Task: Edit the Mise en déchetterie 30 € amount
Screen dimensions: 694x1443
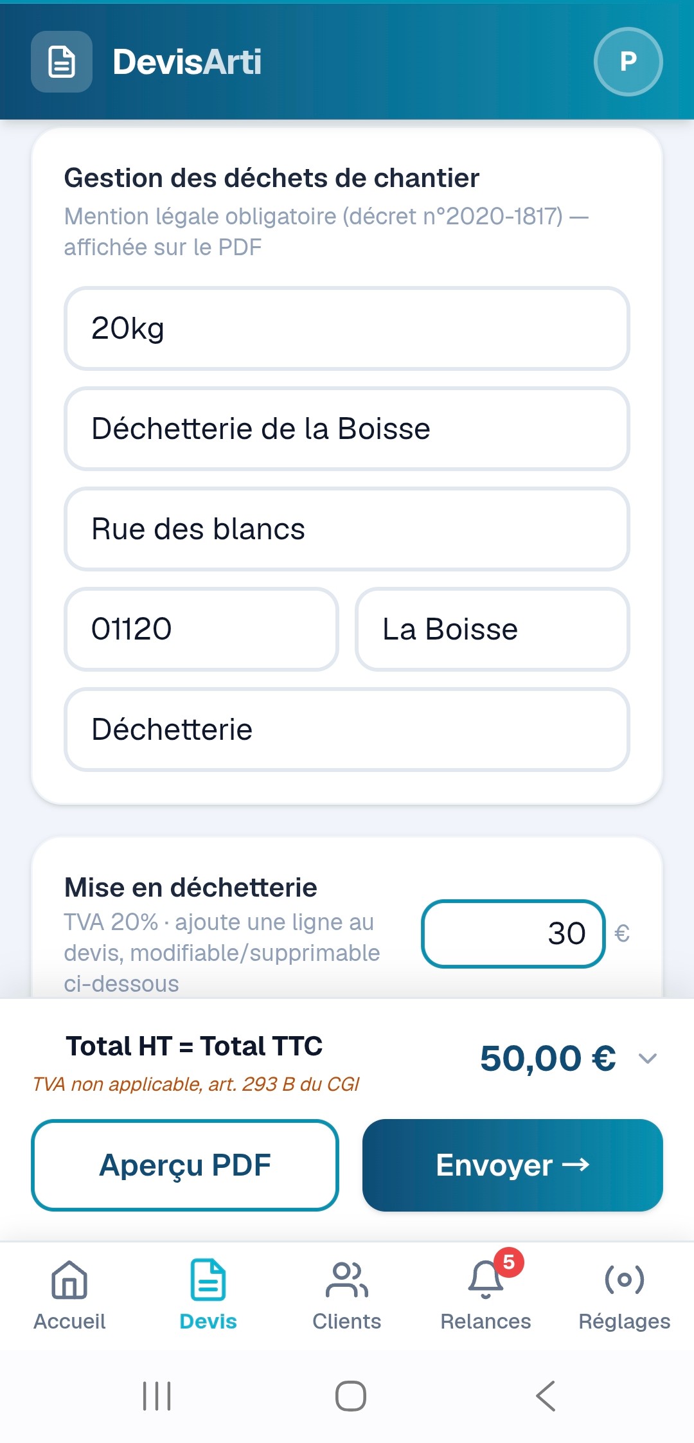Action: pos(513,933)
